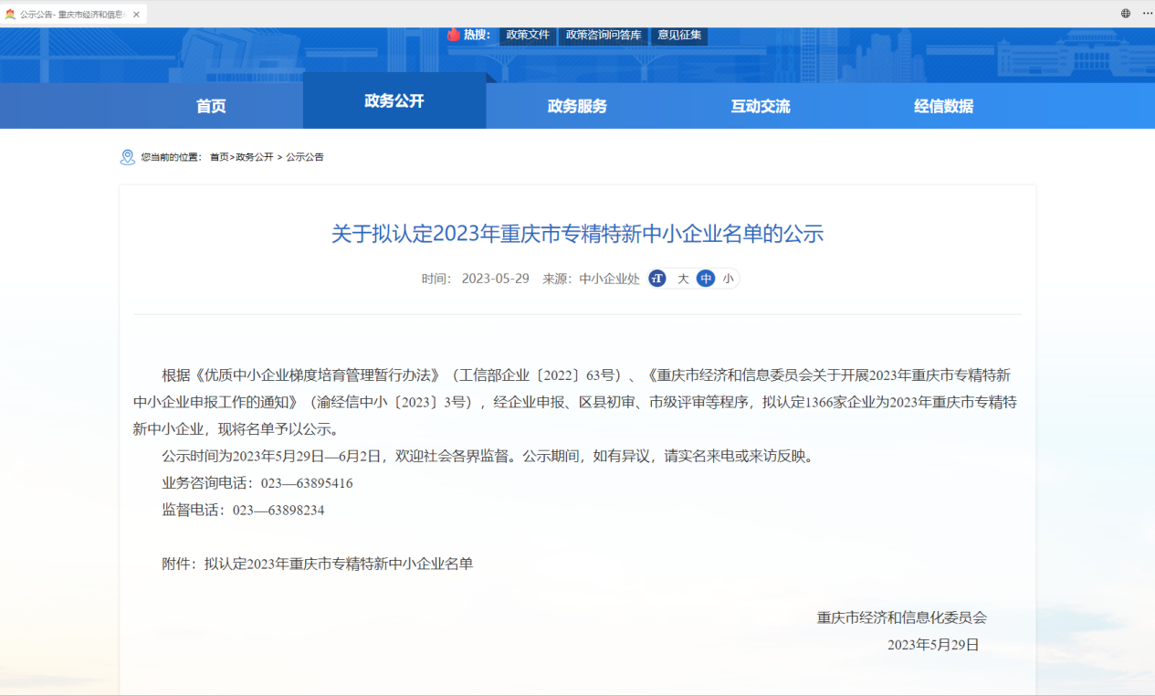Open the 政务服务 navigation menu
The image size is (1155, 696).
577,106
